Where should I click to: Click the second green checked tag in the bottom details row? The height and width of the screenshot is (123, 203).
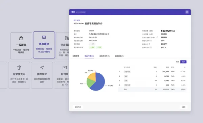pos(99,47)
